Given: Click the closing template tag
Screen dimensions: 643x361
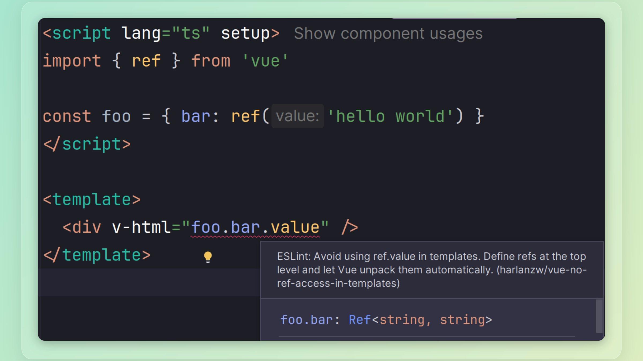Looking at the screenshot, I should (x=97, y=255).
